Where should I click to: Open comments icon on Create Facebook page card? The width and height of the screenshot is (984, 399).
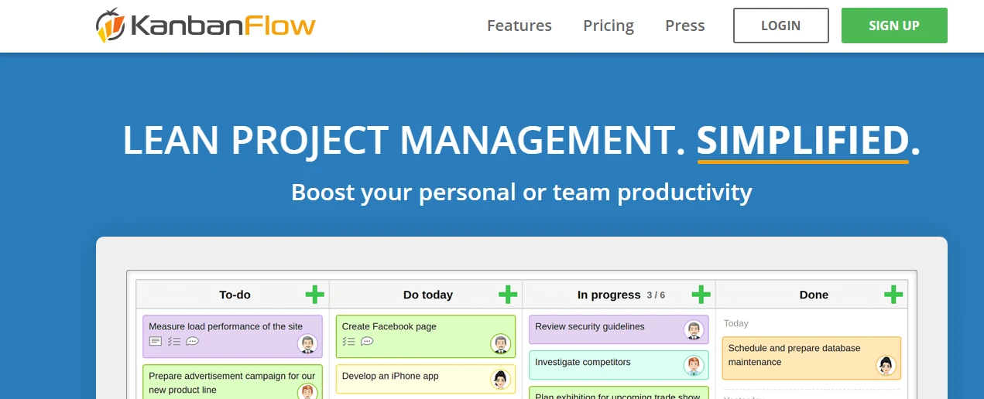367,341
